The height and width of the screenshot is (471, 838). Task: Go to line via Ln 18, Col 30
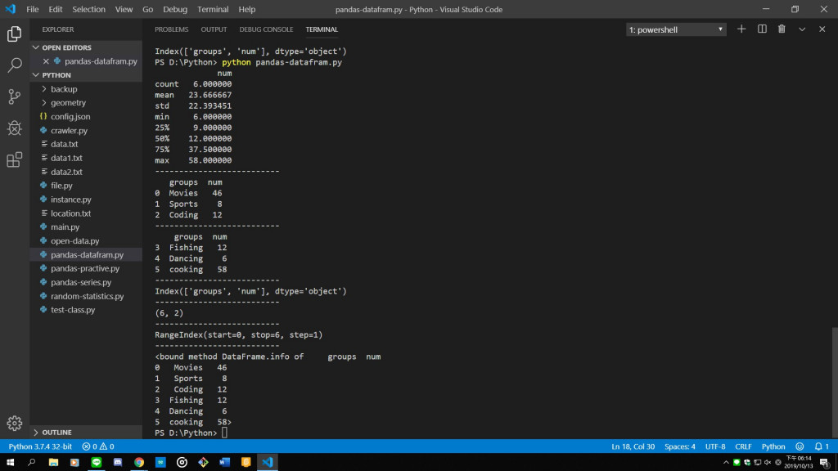pyautogui.click(x=633, y=446)
